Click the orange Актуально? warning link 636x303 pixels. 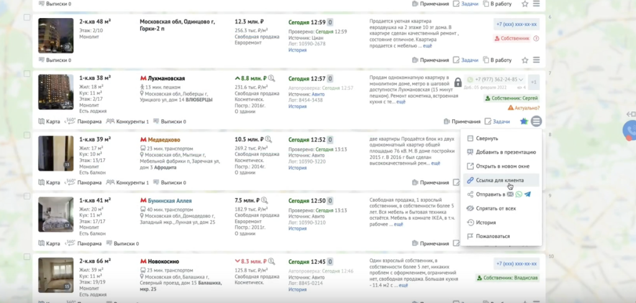click(524, 108)
